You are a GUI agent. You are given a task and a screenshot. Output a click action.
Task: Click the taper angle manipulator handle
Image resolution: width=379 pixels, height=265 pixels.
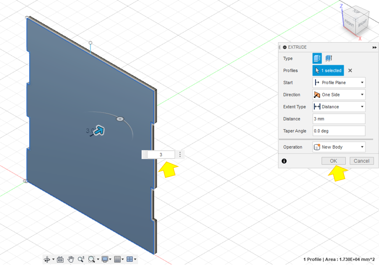tap(120, 119)
